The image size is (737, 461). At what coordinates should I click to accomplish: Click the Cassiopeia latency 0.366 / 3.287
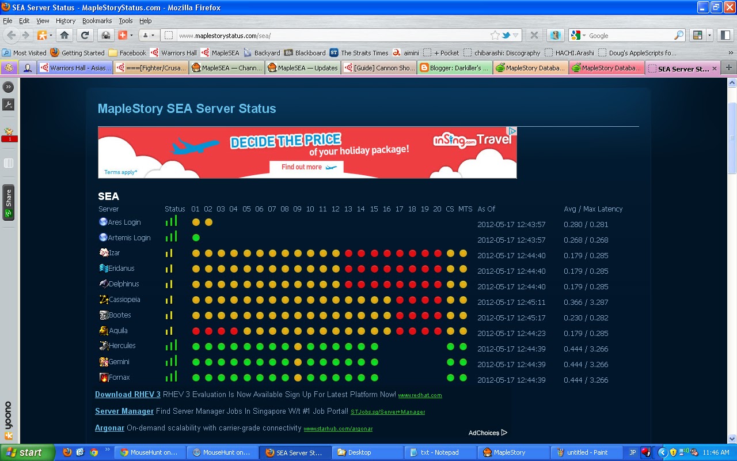pyautogui.click(x=586, y=302)
